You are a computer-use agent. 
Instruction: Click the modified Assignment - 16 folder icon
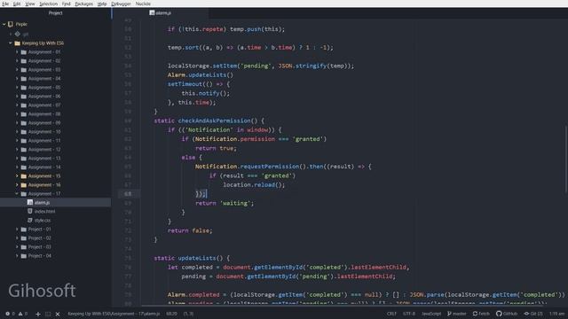(x=24, y=185)
